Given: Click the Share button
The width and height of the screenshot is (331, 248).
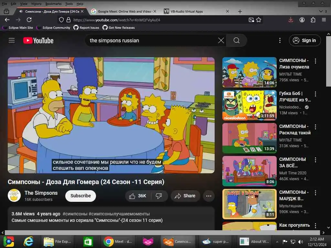Looking at the screenshot, I should pyautogui.click(x=185, y=196).
